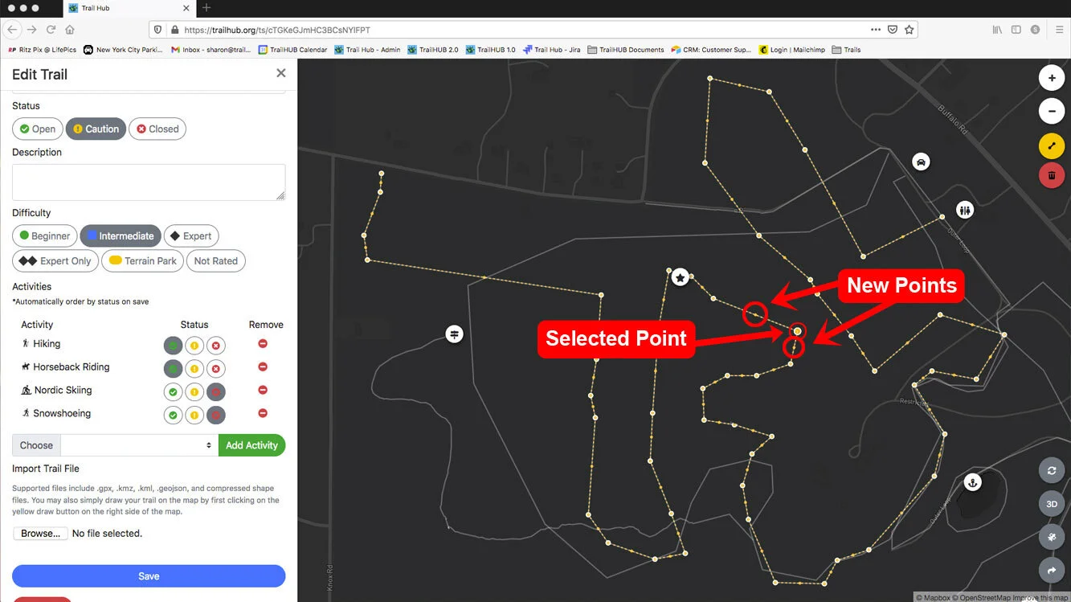Viewport: 1071px width, 602px height.
Task: Open the Trails bookmark folder
Action: [846, 50]
